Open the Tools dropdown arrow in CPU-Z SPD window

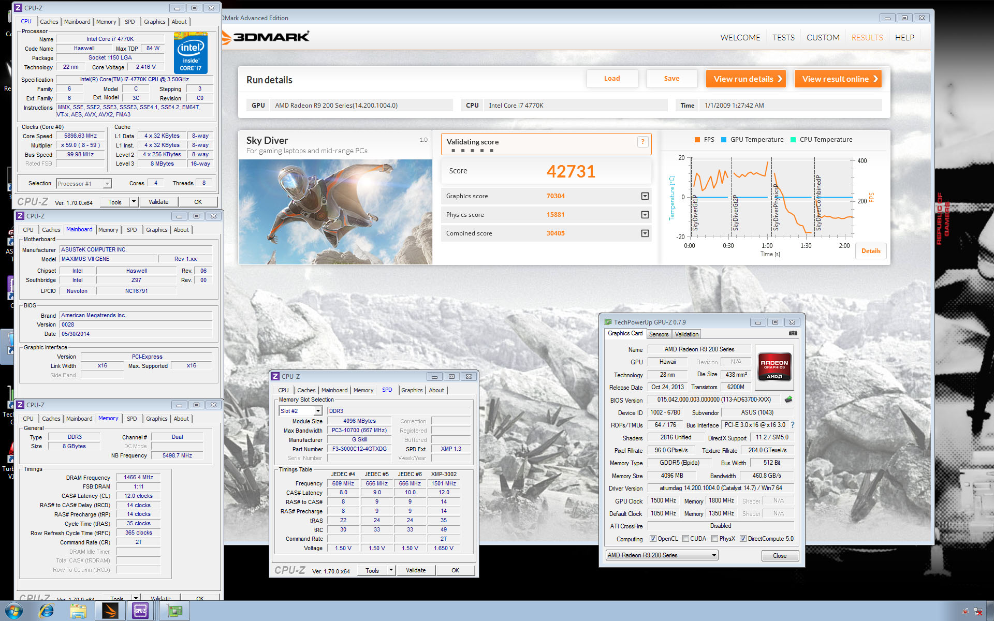coord(391,570)
